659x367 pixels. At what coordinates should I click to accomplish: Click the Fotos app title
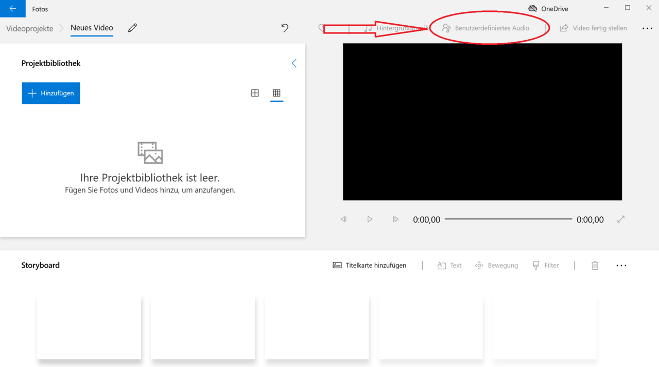pyautogui.click(x=40, y=9)
